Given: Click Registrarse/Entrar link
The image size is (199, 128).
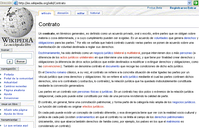Looking at the screenshot, I should coord(183,8).
